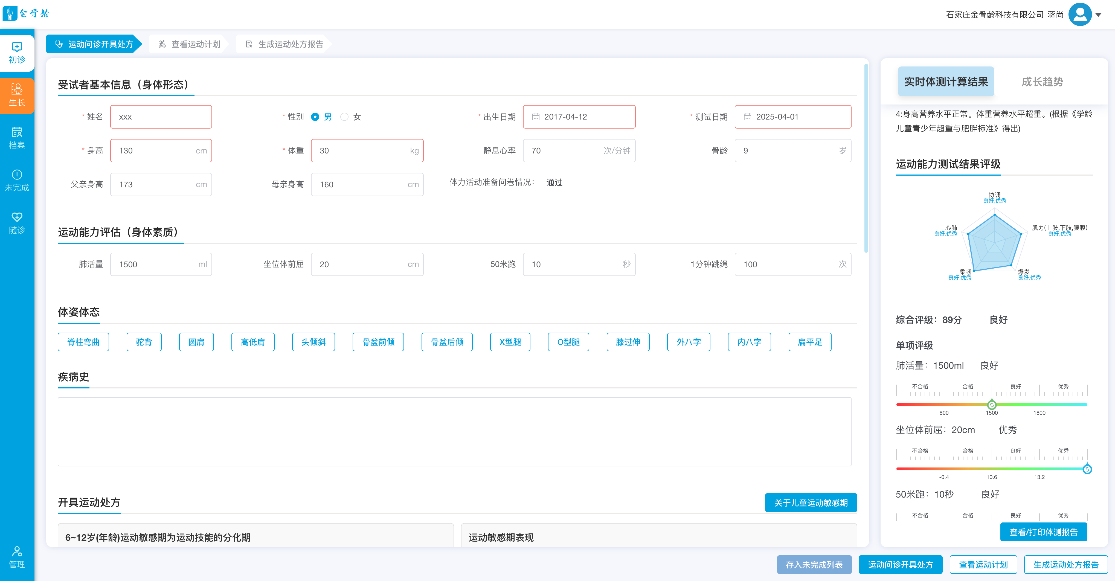Toggle the 骨盆前倾 posture tag
The height and width of the screenshot is (581, 1115).
pyautogui.click(x=378, y=342)
